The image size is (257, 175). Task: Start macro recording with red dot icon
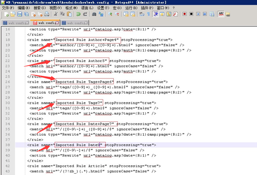[x=185, y=14]
